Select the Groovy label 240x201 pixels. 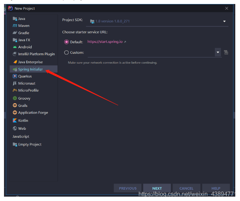pos(24,99)
